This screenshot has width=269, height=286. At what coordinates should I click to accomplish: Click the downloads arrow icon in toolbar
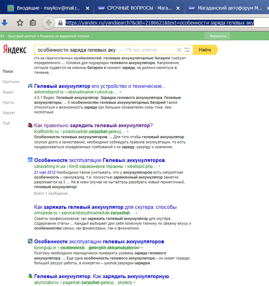point(5,23)
